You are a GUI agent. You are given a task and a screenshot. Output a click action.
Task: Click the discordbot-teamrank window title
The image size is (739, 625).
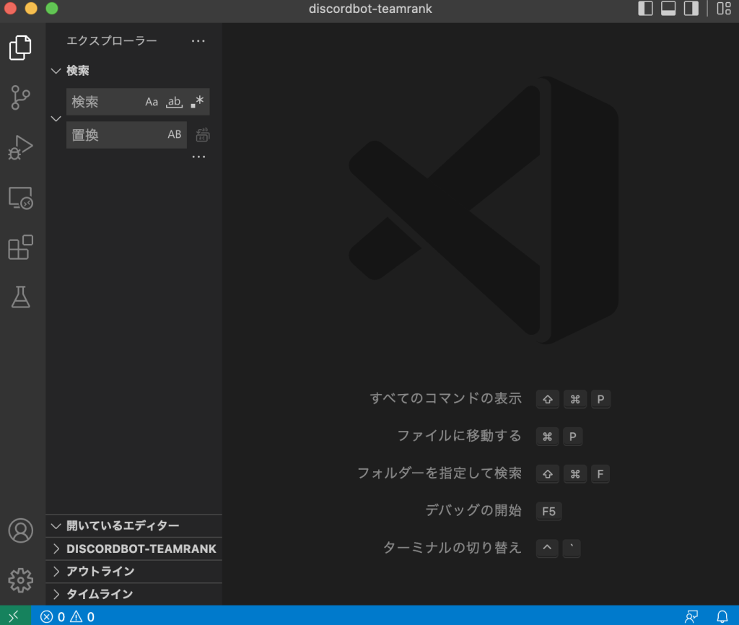click(370, 9)
